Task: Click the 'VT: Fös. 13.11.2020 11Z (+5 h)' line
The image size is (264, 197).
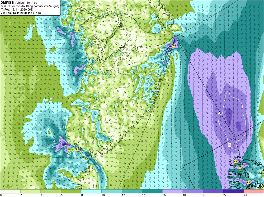Action: [21, 13]
